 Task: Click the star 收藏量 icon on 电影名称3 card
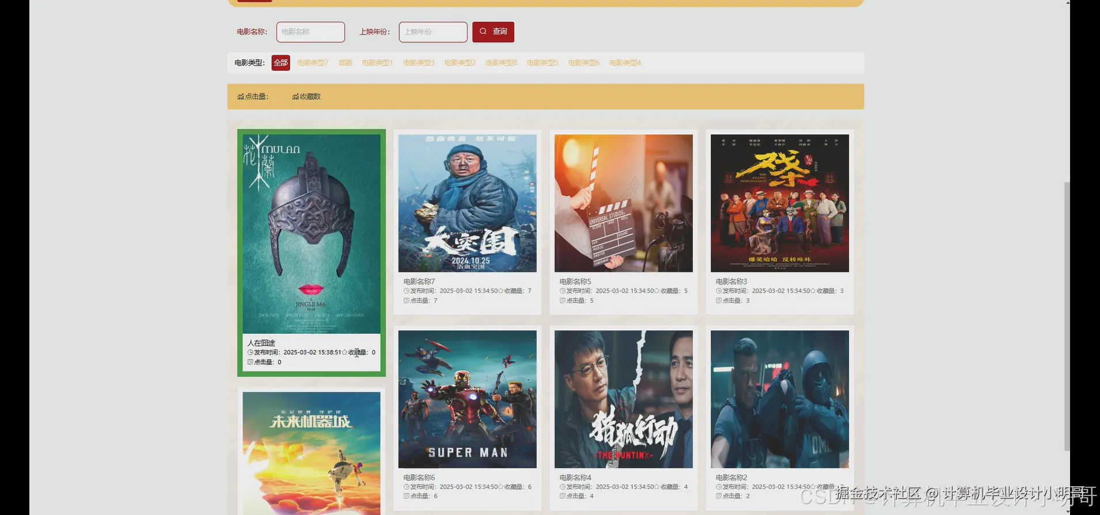tap(813, 291)
